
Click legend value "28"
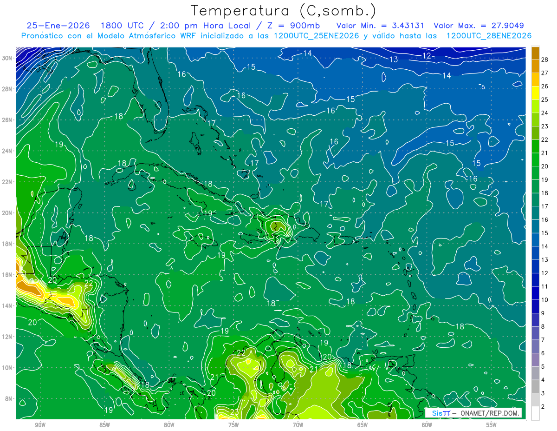click(545, 60)
